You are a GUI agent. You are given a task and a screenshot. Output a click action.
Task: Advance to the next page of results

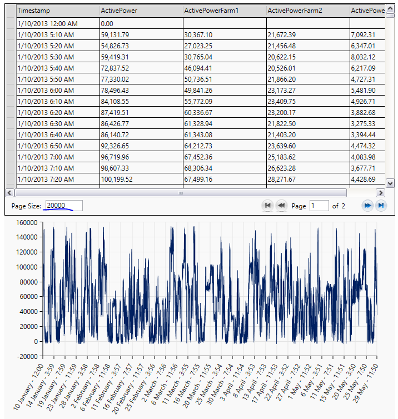point(367,206)
